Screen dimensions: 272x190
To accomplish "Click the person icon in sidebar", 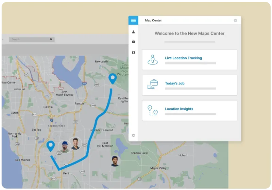I will click(133, 32).
